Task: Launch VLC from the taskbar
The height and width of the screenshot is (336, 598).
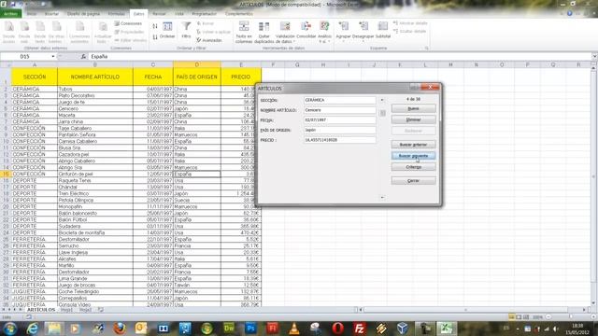Action: click(294, 328)
